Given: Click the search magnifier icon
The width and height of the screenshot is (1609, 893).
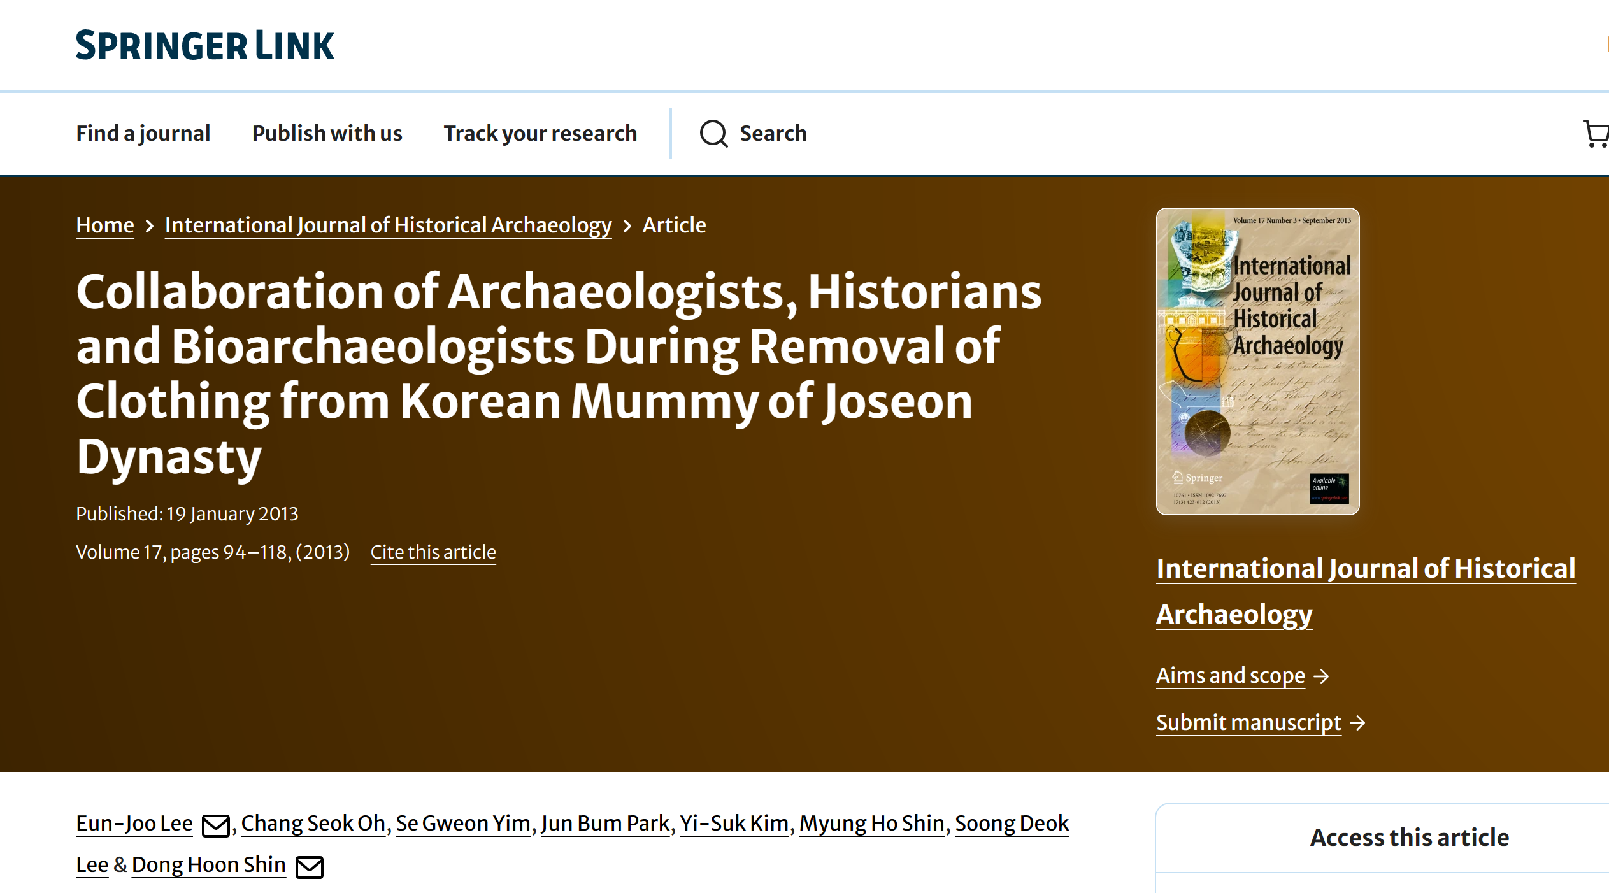Looking at the screenshot, I should coord(713,134).
